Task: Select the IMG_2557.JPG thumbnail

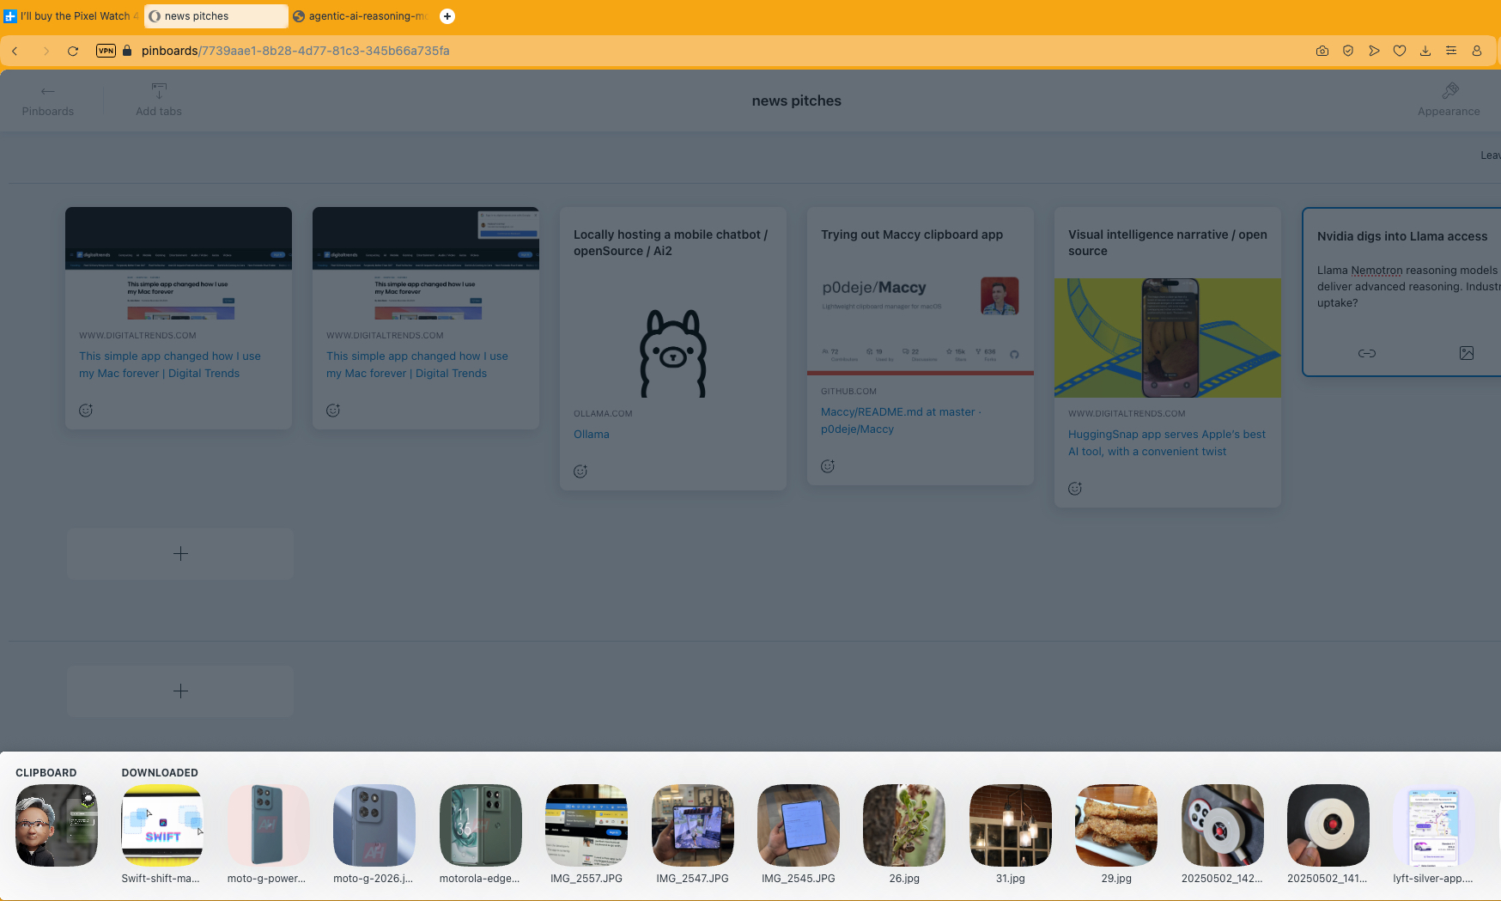Action: [x=586, y=825]
